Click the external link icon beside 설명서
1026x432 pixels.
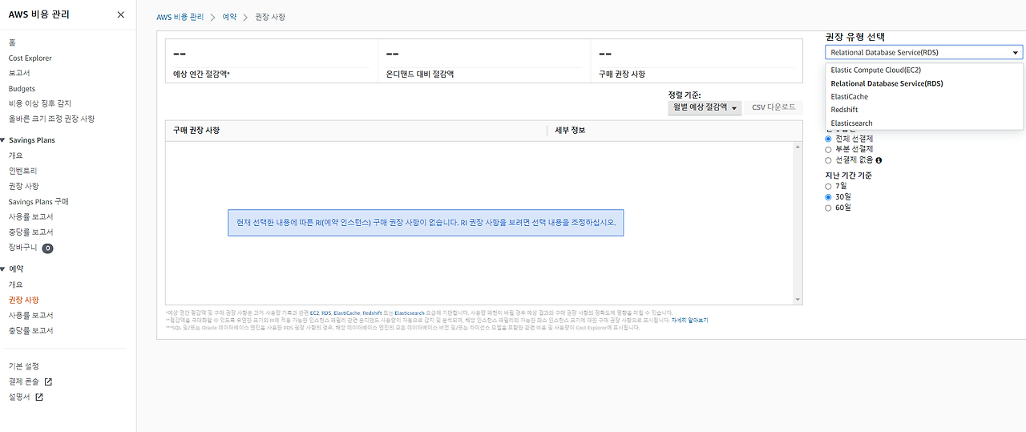coord(38,397)
